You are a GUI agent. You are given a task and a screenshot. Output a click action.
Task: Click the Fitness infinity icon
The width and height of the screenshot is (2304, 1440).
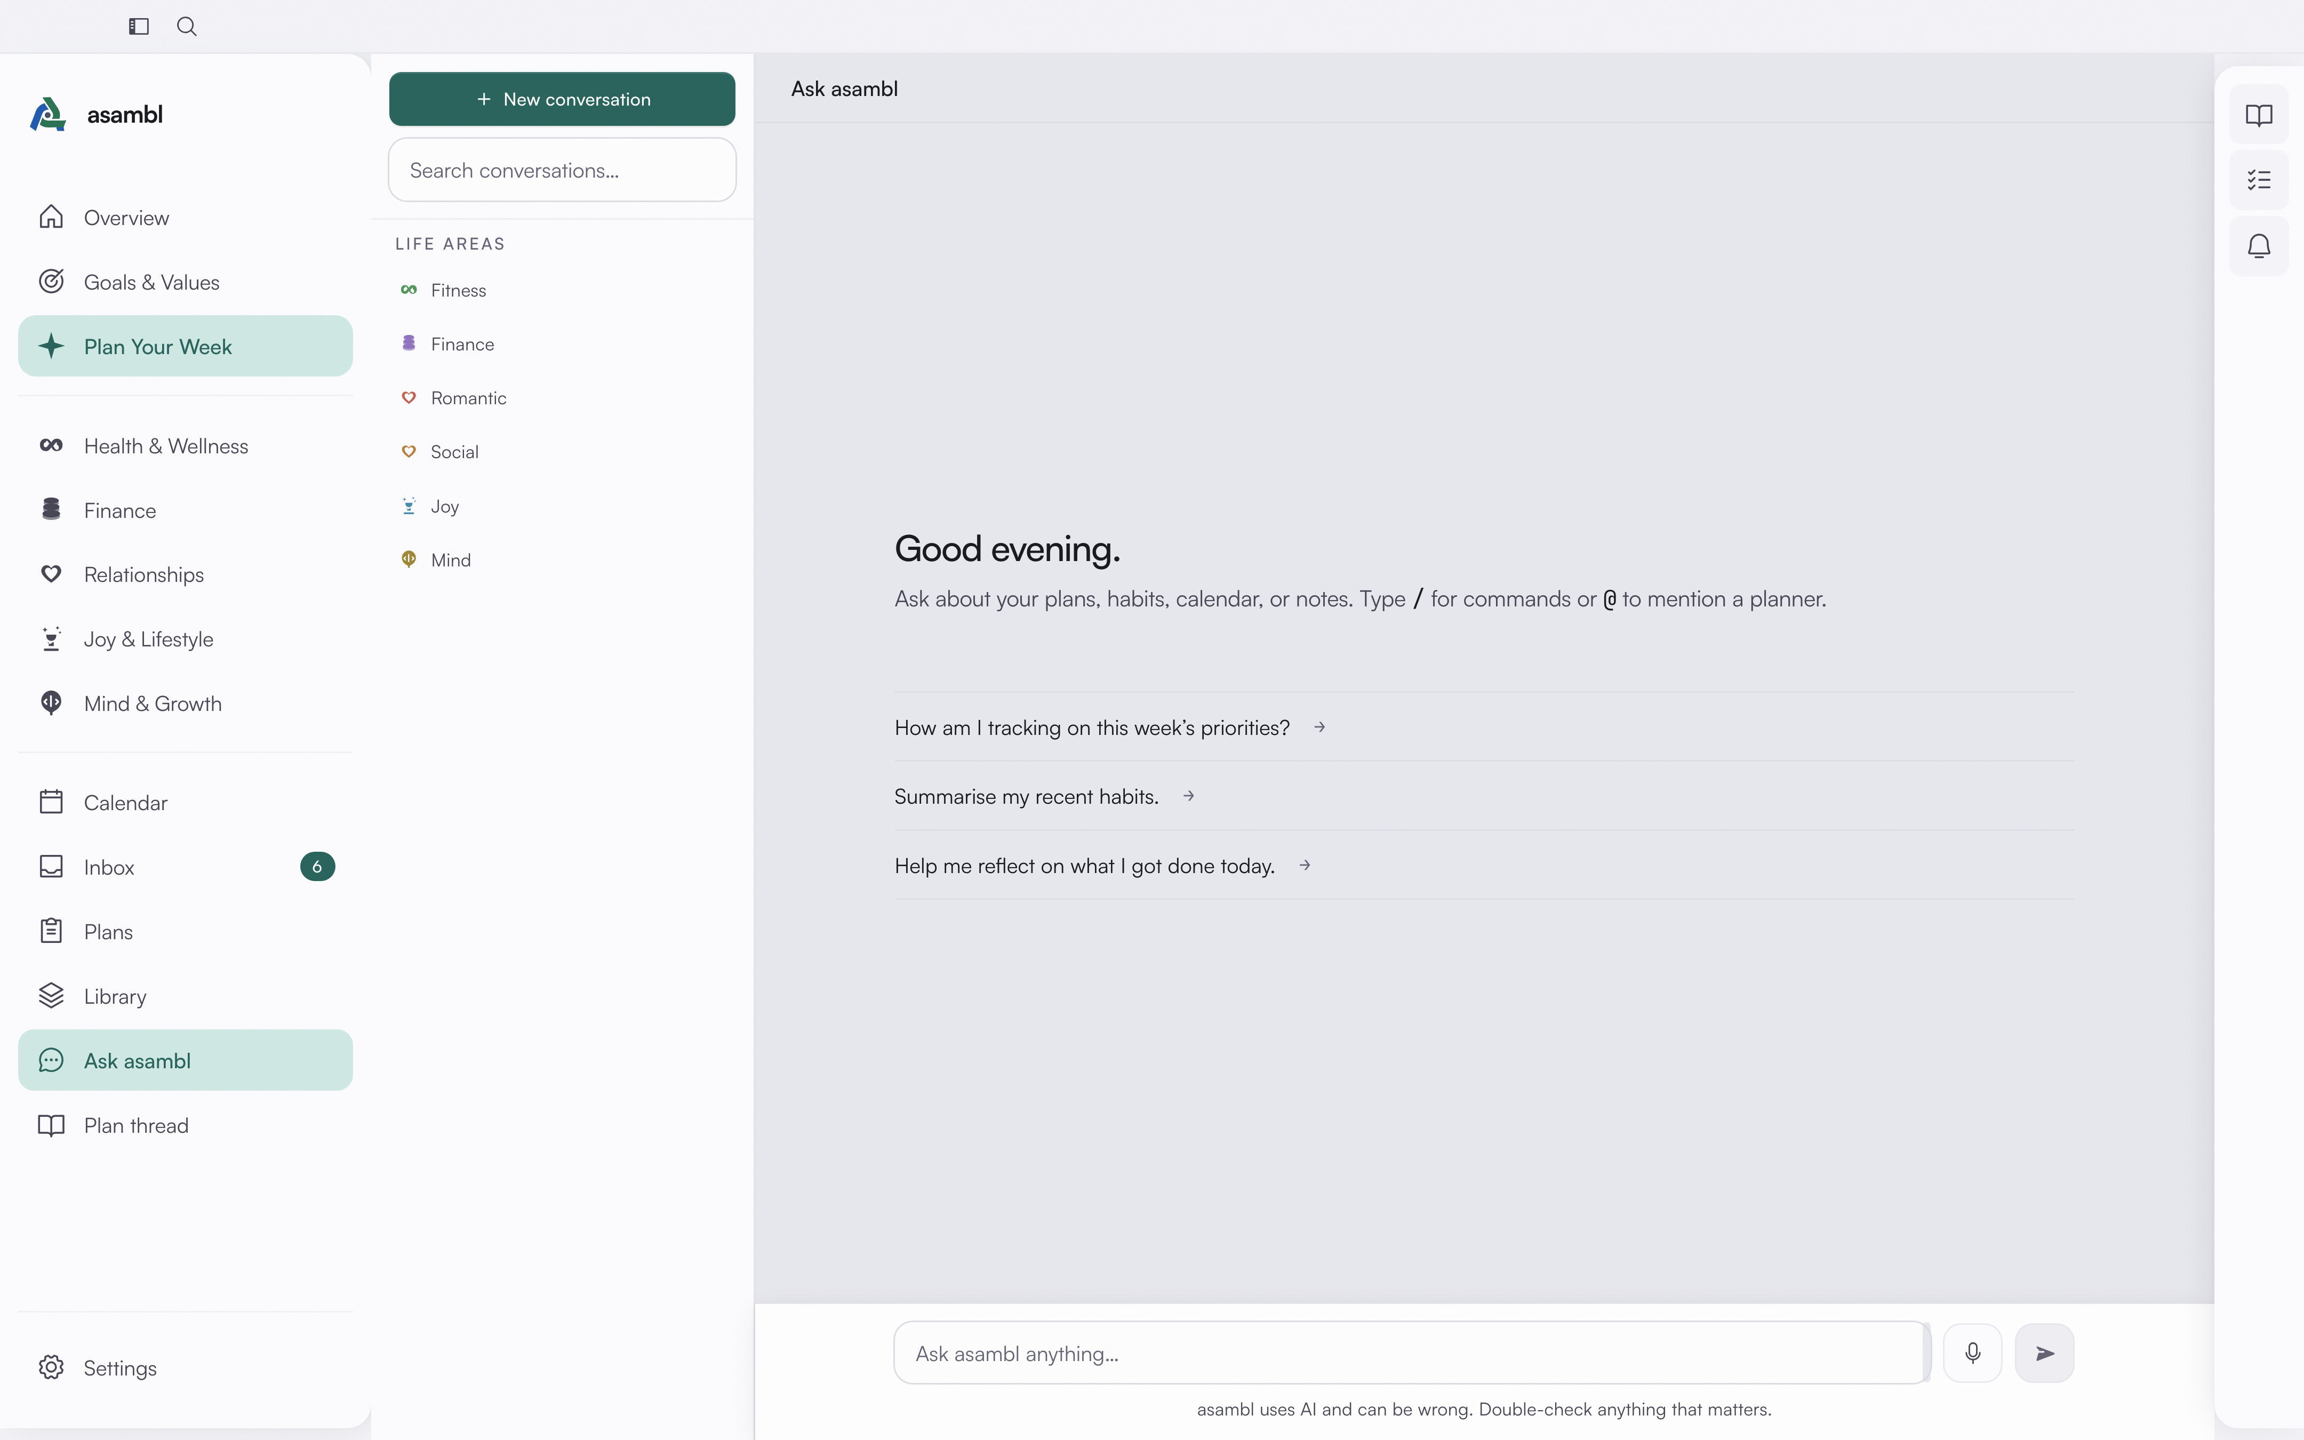pyautogui.click(x=409, y=290)
